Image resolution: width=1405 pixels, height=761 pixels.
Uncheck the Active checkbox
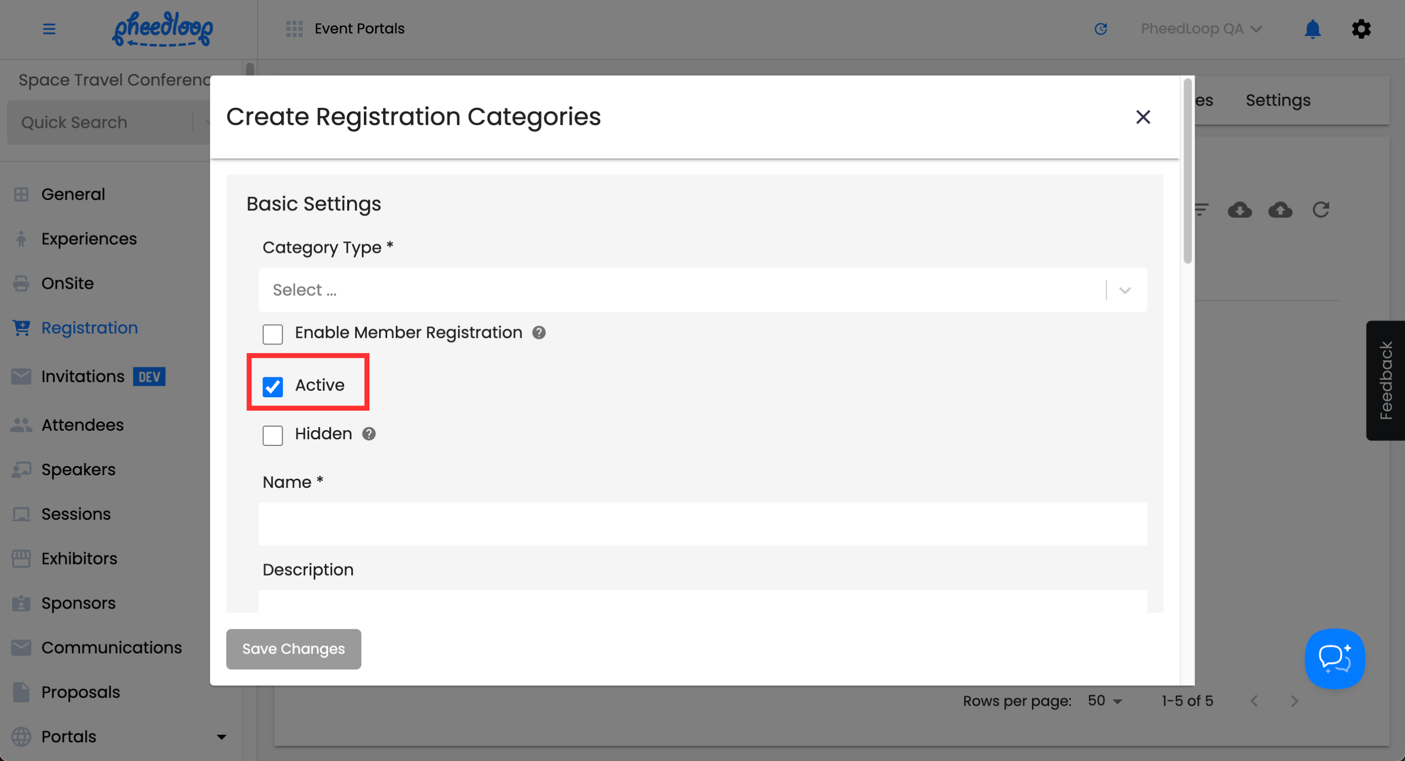point(273,387)
